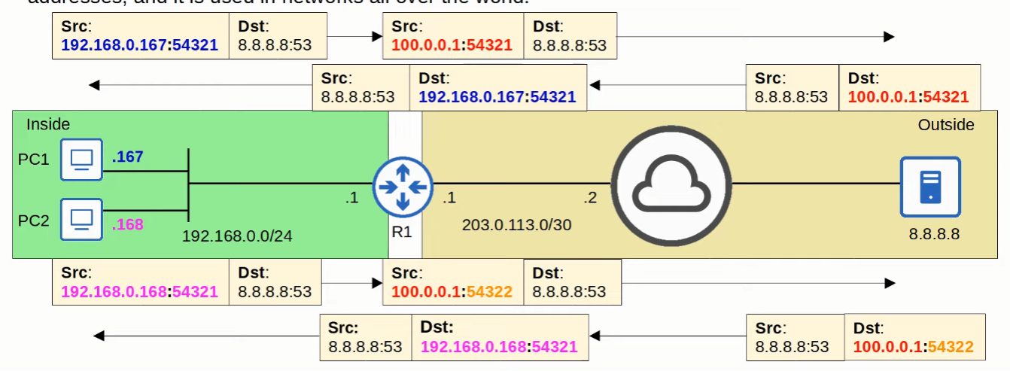
Task: Select the R1 router icon
Action: pos(402,186)
